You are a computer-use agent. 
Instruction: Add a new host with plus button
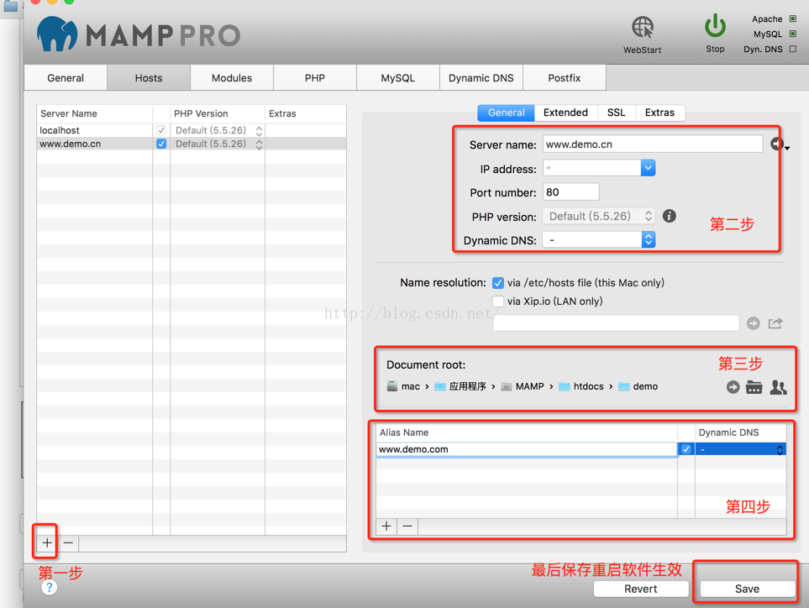click(x=47, y=542)
